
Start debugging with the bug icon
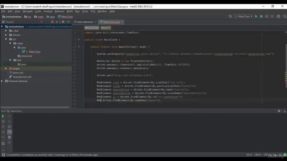coord(261,17)
